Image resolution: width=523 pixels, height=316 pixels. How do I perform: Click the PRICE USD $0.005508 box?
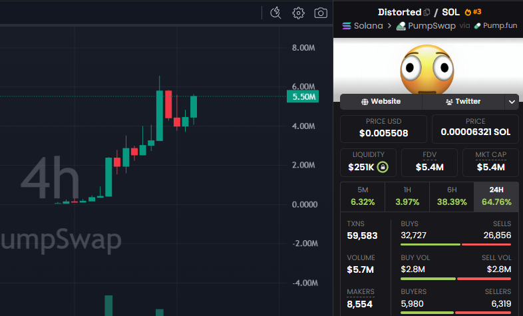(x=383, y=129)
